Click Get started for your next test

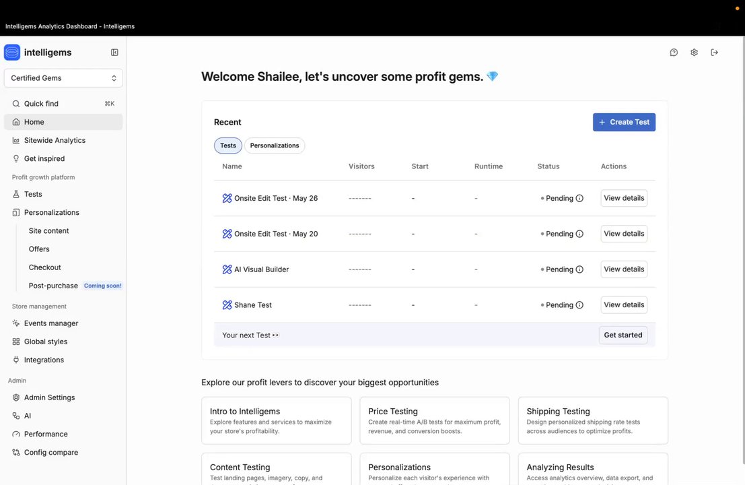click(623, 335)
